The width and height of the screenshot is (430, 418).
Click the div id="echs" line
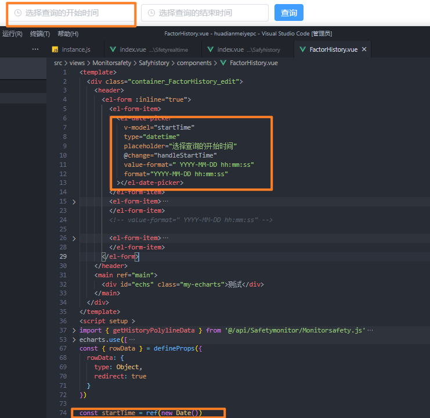coord(183,284)
